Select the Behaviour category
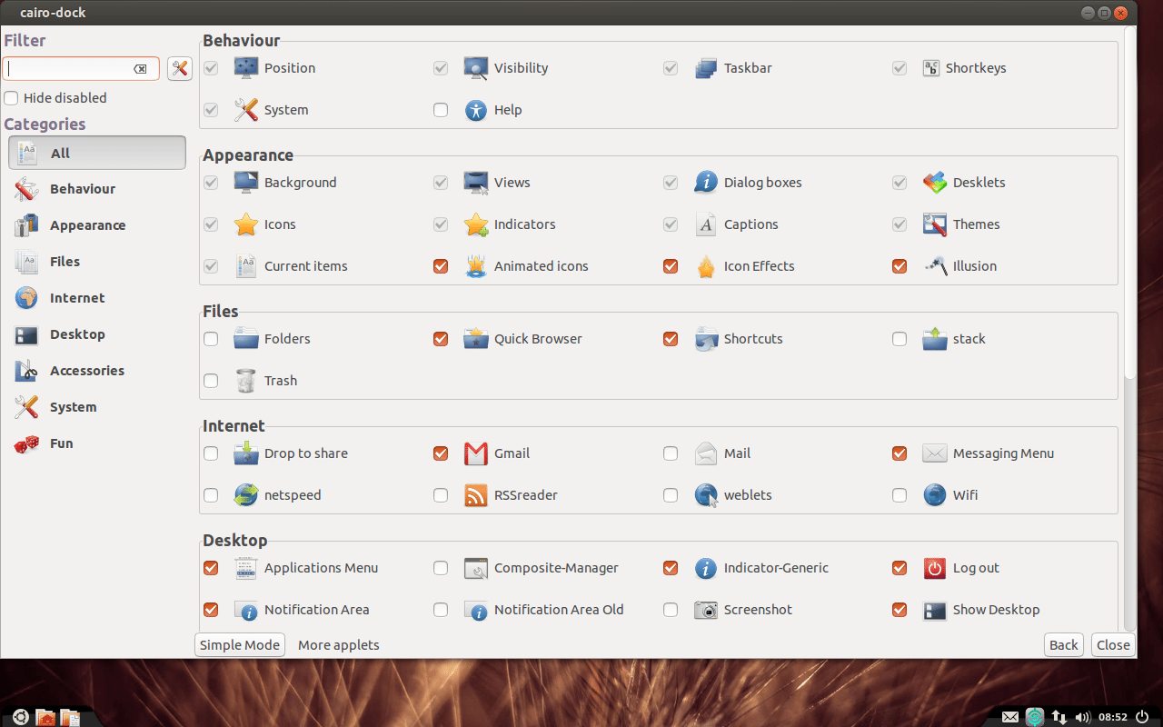Image resolution: width=1163 pixels, height=727 pixels. click(x=97, y=189)
